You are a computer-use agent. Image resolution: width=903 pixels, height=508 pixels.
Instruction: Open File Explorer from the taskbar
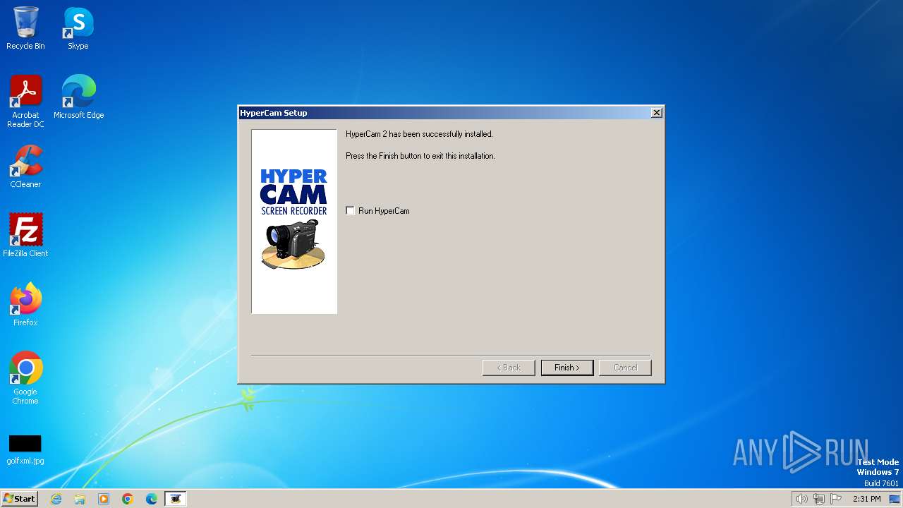pos(80,499)
